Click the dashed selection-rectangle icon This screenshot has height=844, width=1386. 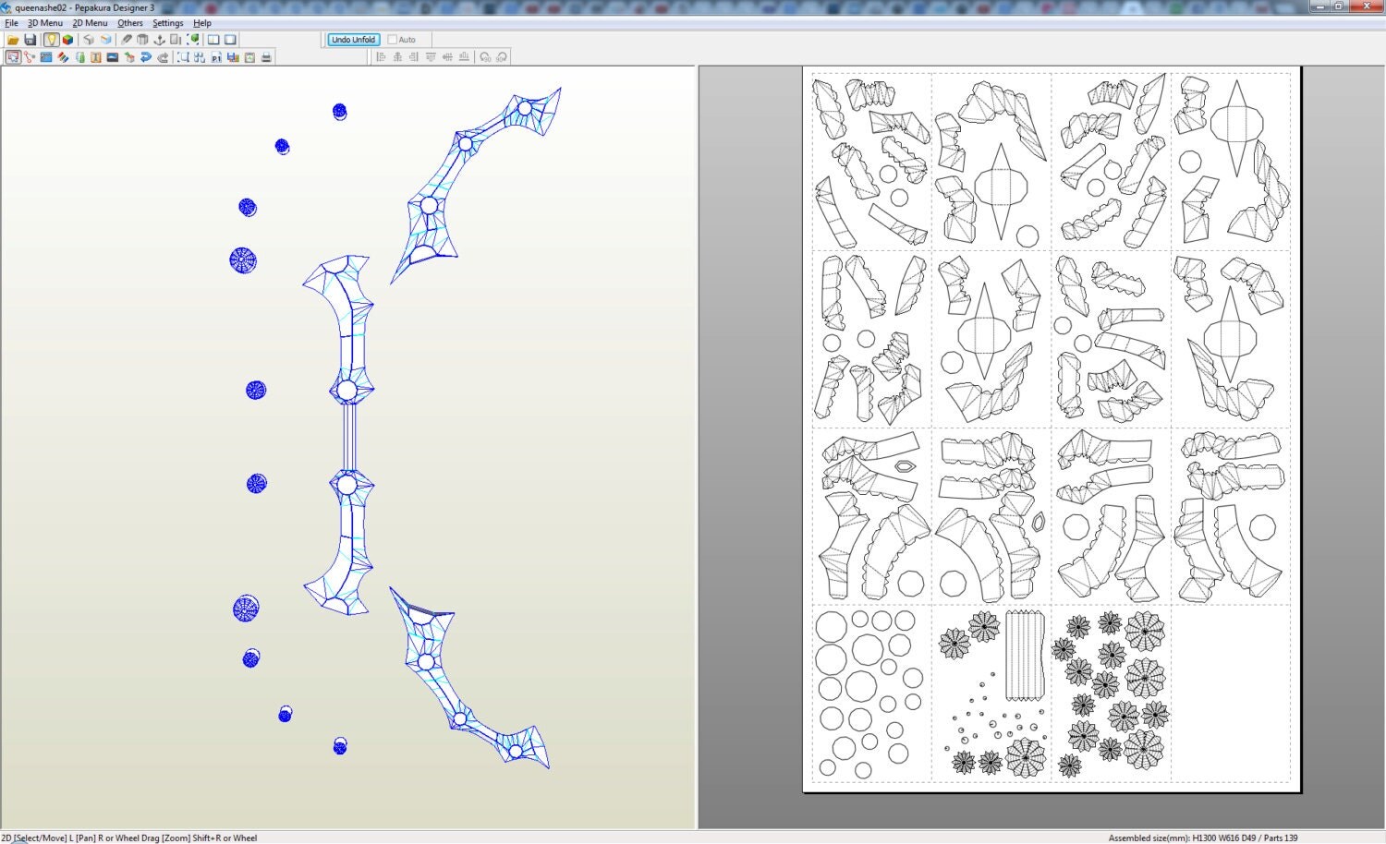183,57
